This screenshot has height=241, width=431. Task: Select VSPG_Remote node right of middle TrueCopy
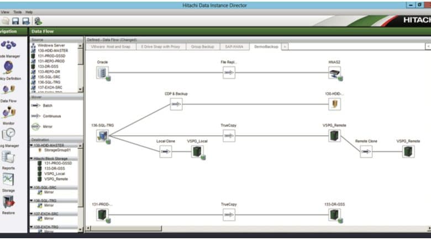click(334, 136)
